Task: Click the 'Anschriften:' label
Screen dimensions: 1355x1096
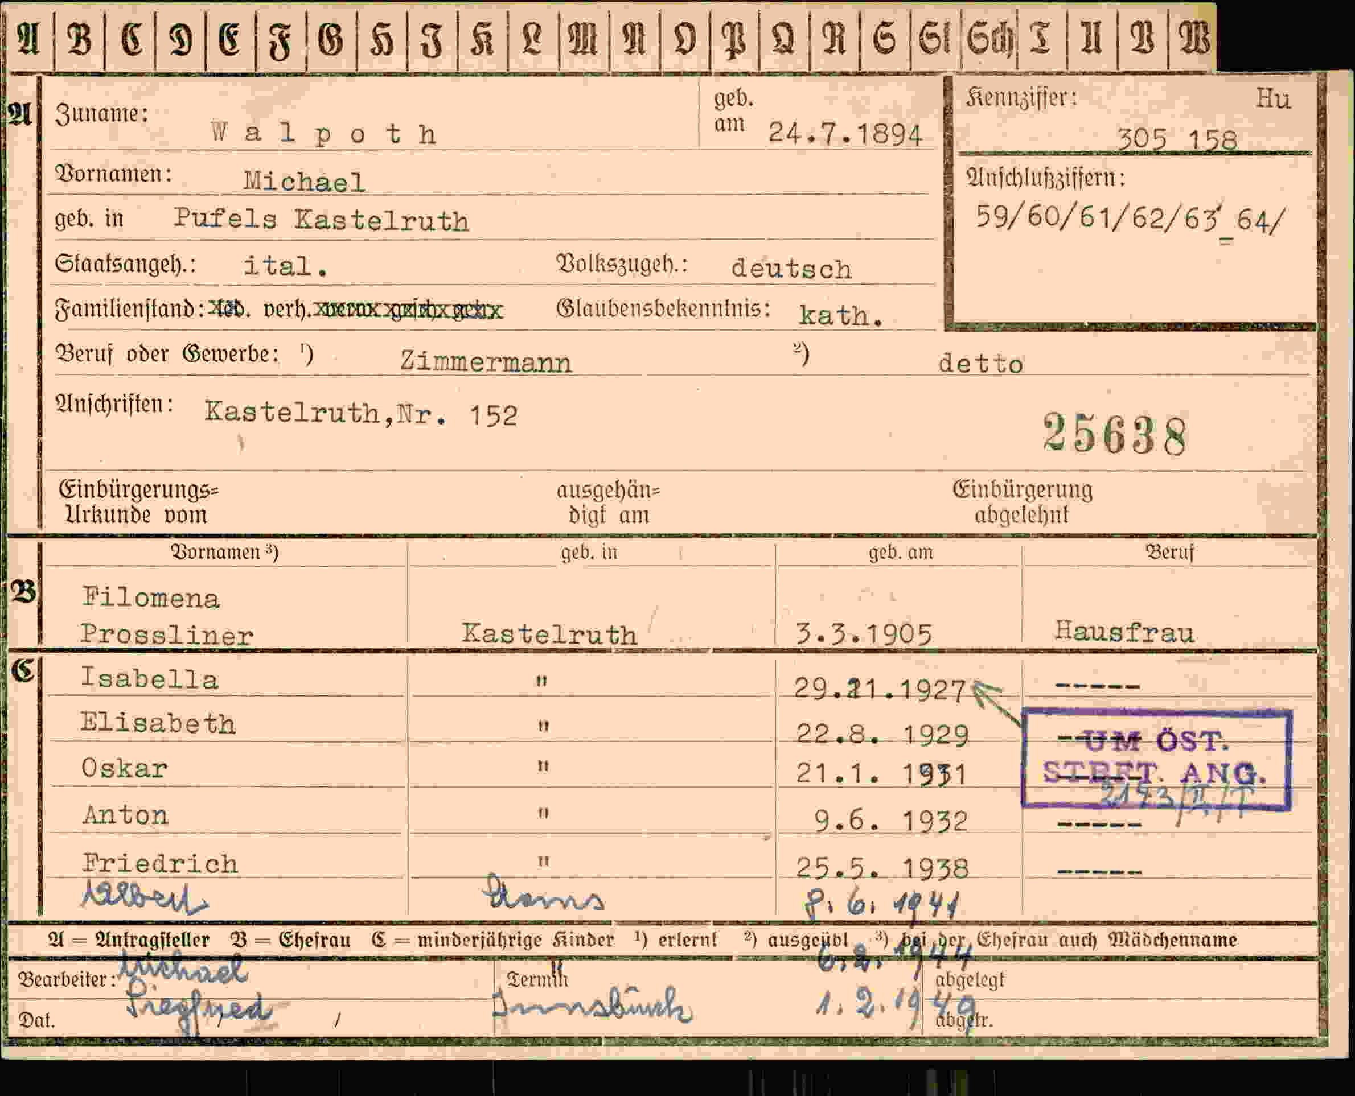Action: [x=114, y=404]
